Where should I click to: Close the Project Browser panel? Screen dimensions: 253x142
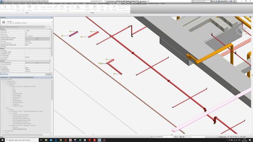tap(52, 77)
